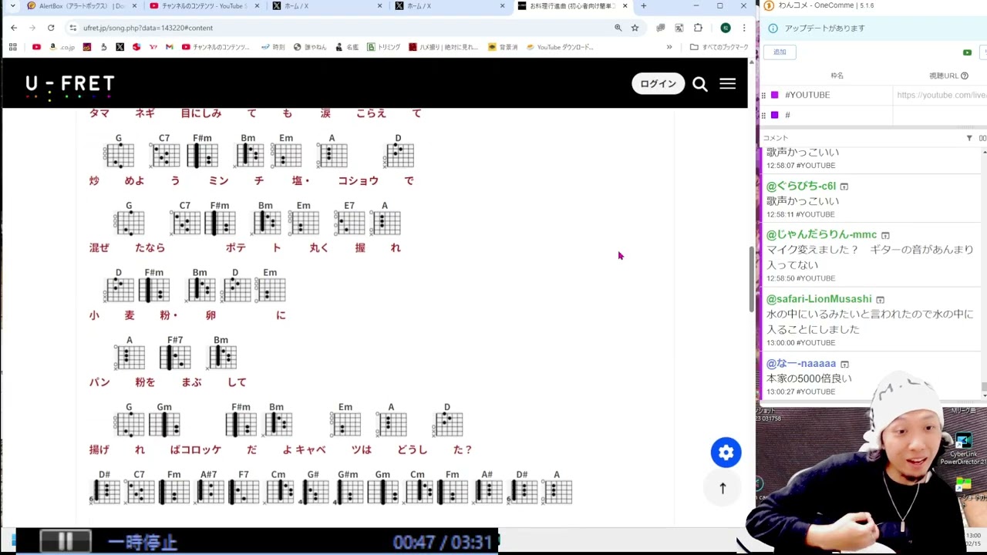
Task: Click commenter name @なー-naaaaa
Action: pos(801,363)
